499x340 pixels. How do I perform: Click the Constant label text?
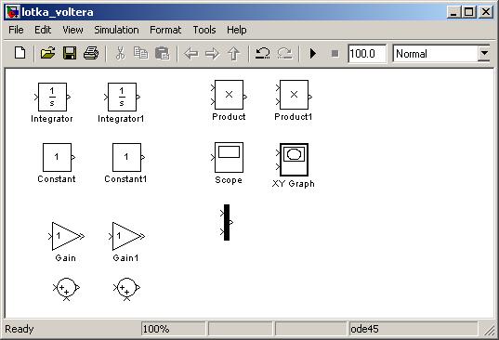click(x=57, y=179)
